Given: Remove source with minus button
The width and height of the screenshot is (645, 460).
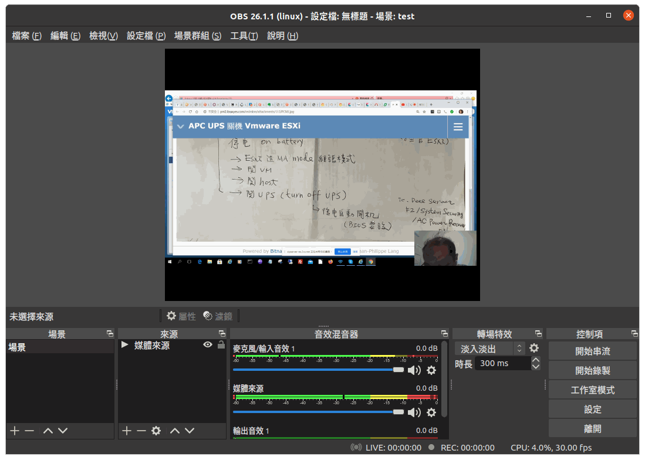Looking at the screenshot, I should pos(141,431).
